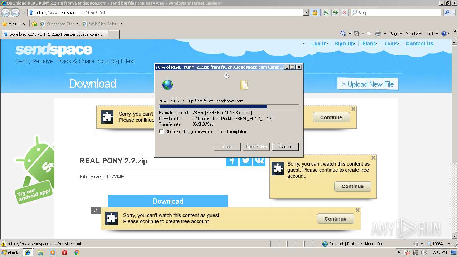Click the Contact Us link
Screen dimensions: 458x257
(x=419, y=44)
